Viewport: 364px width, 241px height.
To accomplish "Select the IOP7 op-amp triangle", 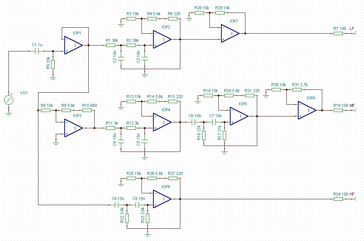I will pos(230,33).
